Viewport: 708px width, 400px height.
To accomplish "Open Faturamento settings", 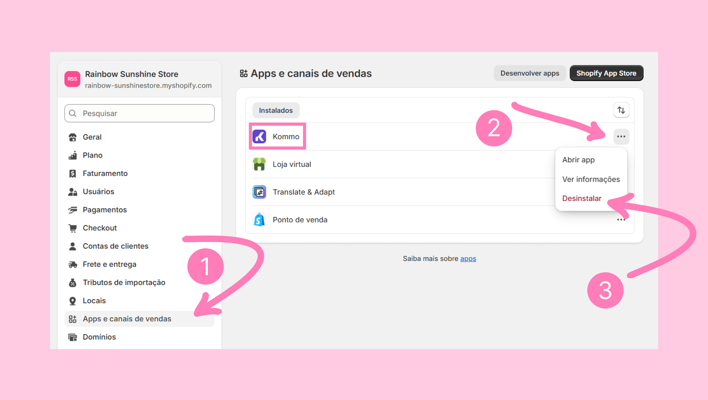I will pos(139,173).
